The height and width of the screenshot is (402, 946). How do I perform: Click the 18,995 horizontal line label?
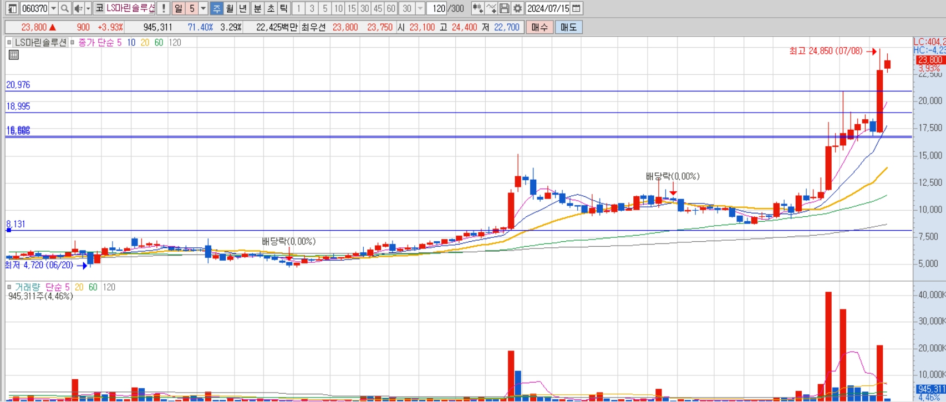tap(18, 106)
